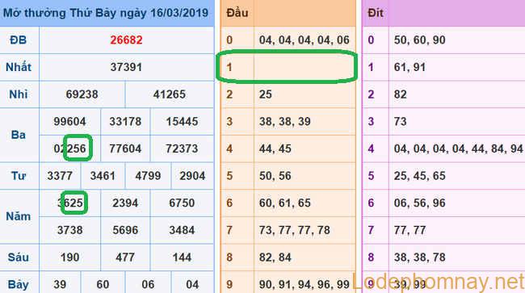Click the special prize number 26682

(x=126, y=40)
